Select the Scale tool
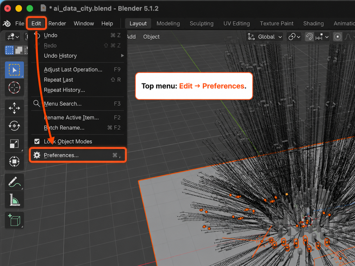Image resolution: width=355 pixels, height=266 pixels. (x=14, y=144)
